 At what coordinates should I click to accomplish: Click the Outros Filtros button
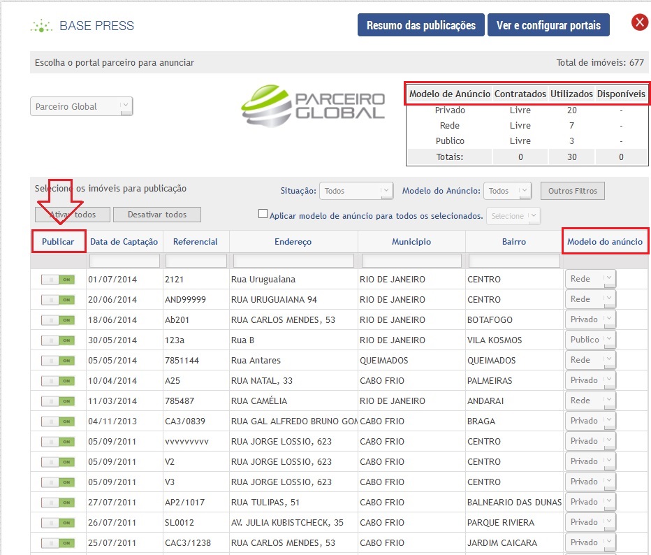(x=573, y=191)
